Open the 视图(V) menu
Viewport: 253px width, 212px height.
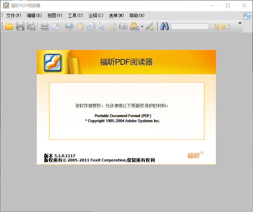[55, 16]
